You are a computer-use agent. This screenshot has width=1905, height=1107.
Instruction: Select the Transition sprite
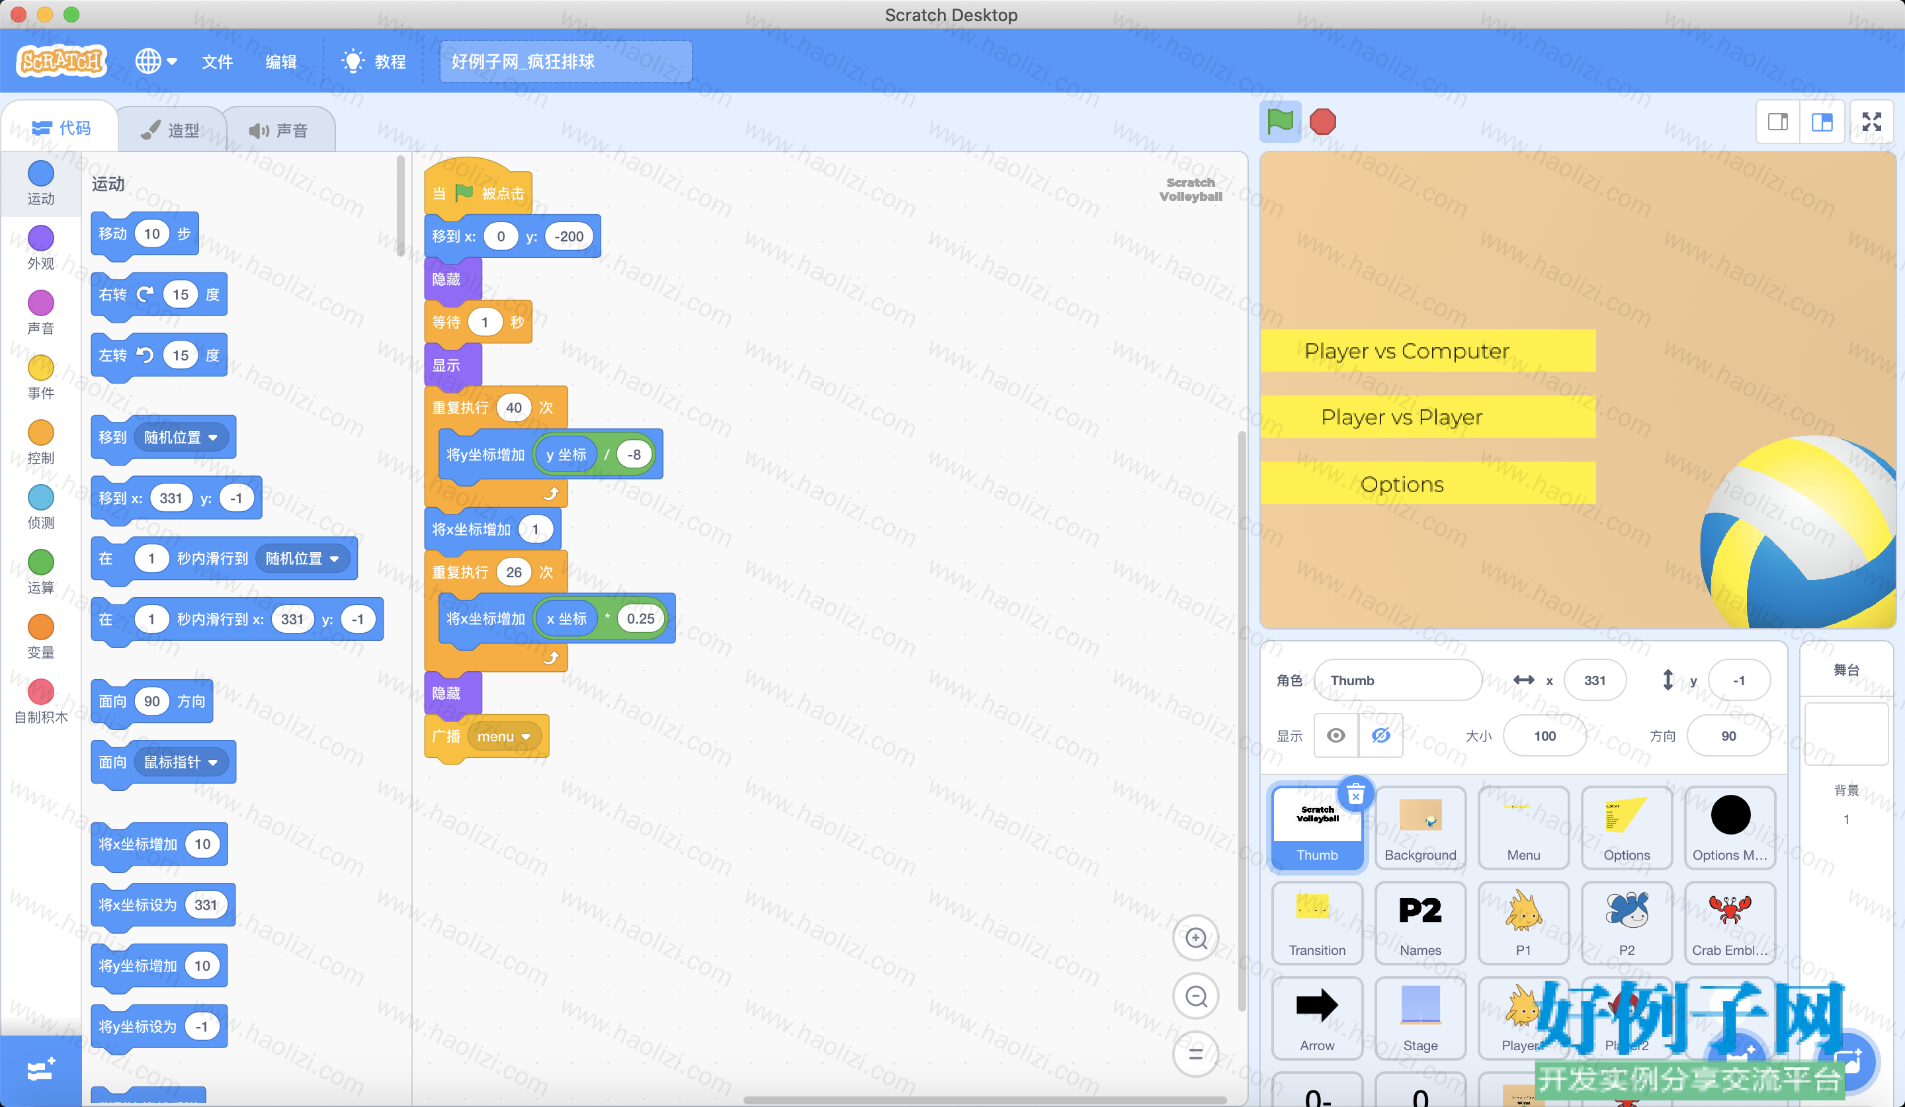pos(1317,923)
